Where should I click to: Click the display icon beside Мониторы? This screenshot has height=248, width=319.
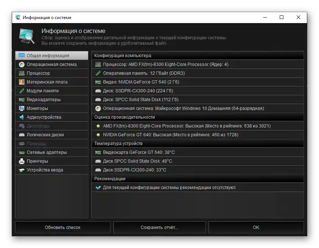(x=22, y=108)
